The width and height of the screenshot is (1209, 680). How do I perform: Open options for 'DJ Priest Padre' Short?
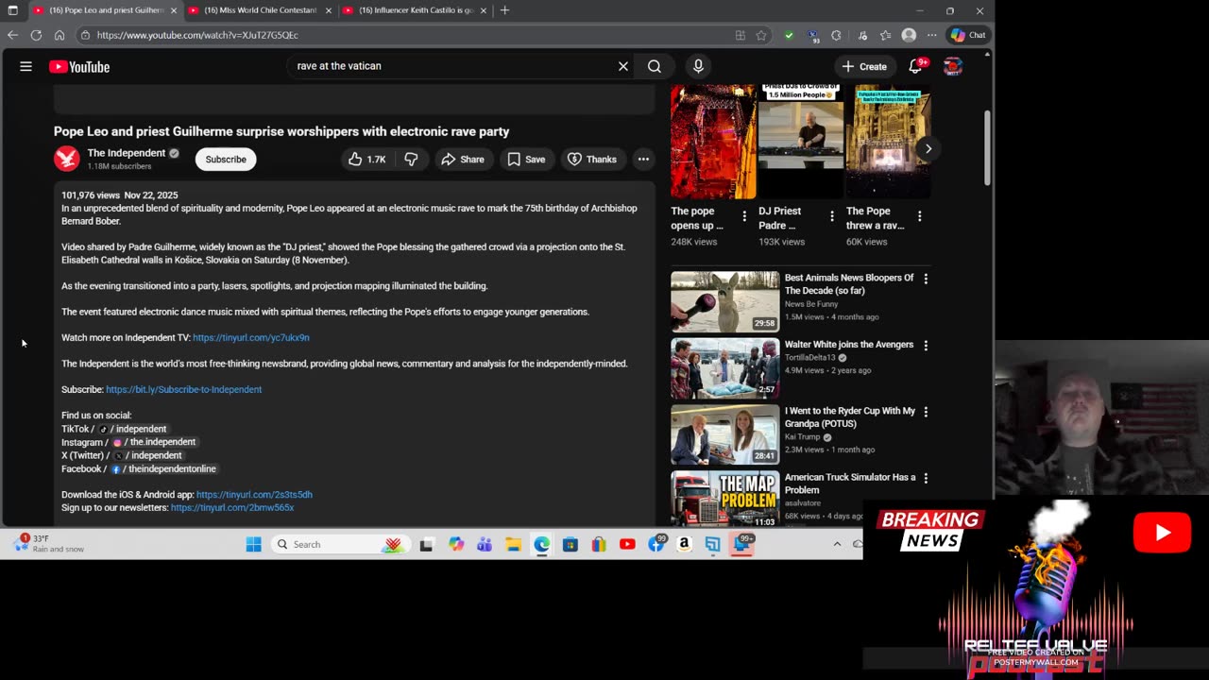click(832, 217)
